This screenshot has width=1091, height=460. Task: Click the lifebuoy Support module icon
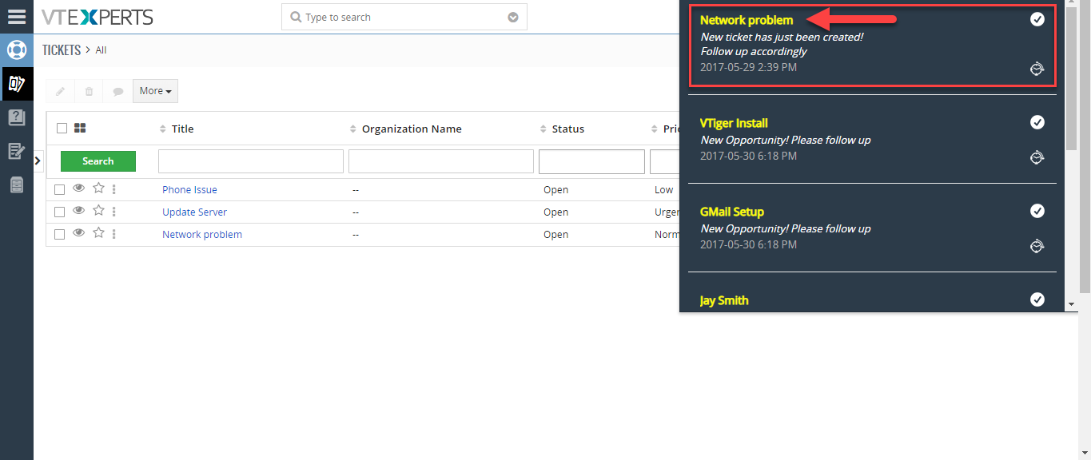tap(17, 50)
